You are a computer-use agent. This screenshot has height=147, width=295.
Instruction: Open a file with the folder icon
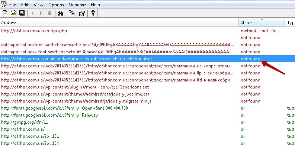pos(13,13)
